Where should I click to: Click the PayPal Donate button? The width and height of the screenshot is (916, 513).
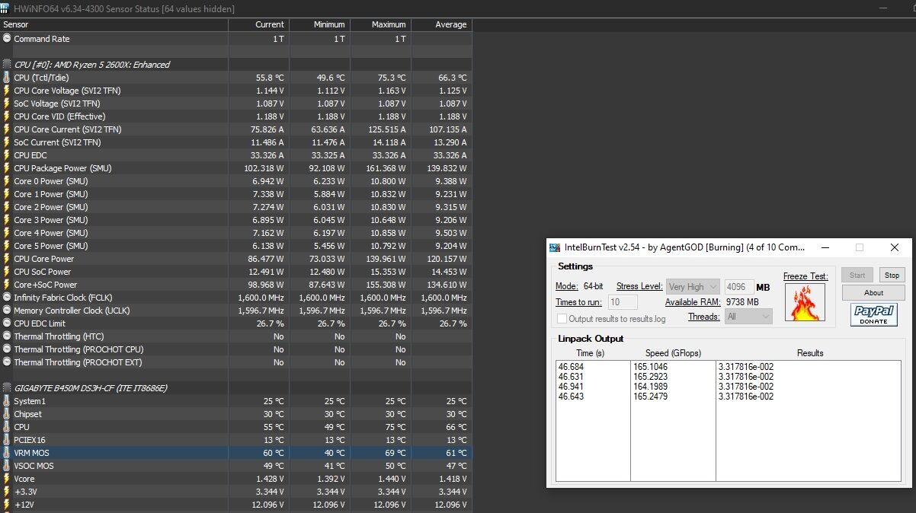click(873, 314)
